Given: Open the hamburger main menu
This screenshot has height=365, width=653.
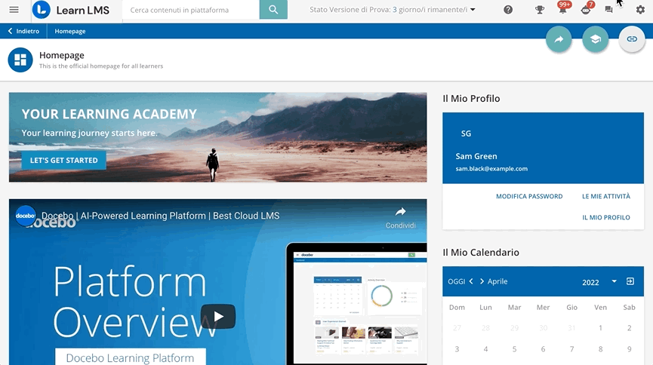Looking at the screenshot, I should 14,10.
